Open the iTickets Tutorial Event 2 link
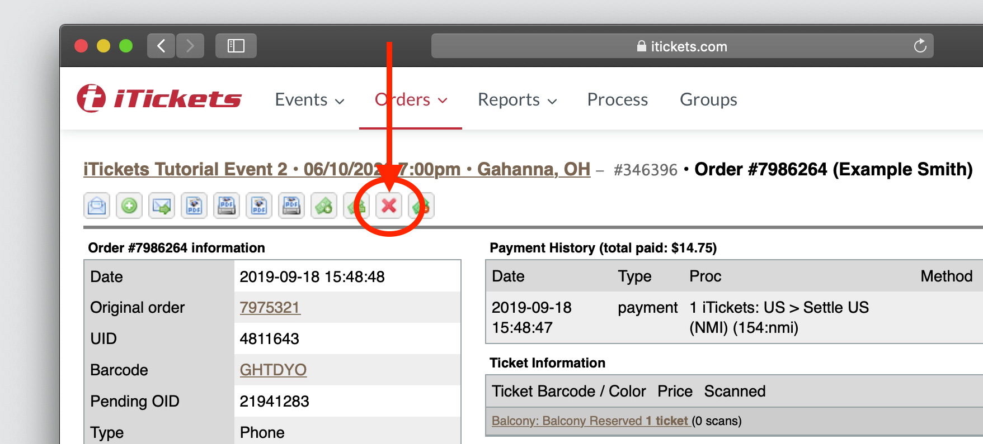Screen dimensions: 983x444 337,169
